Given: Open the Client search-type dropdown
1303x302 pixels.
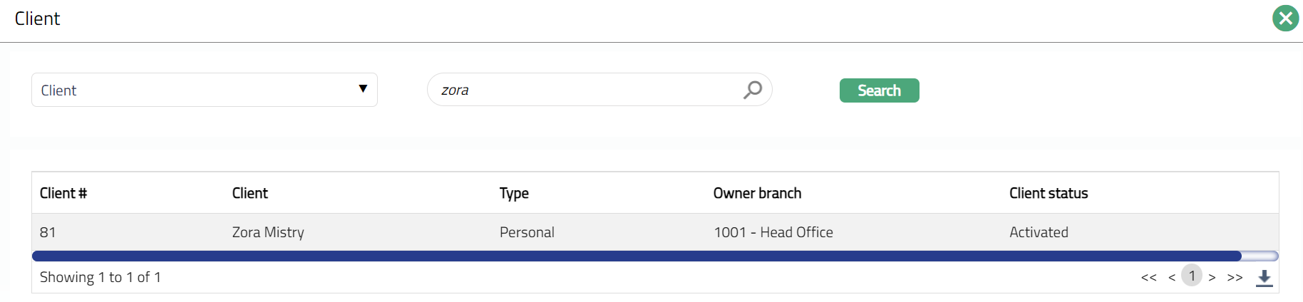Looking at the screenshot, I should coord(204,90).
